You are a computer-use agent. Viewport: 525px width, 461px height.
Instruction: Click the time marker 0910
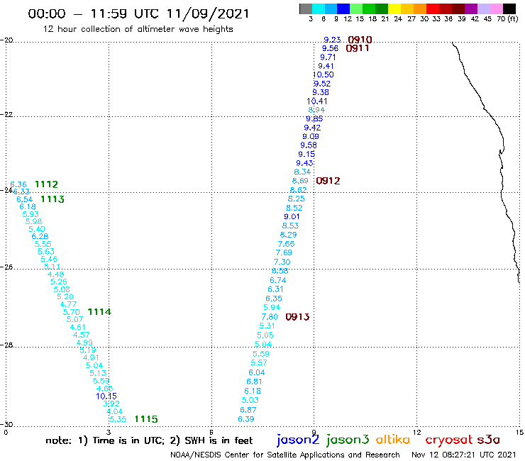360,40
